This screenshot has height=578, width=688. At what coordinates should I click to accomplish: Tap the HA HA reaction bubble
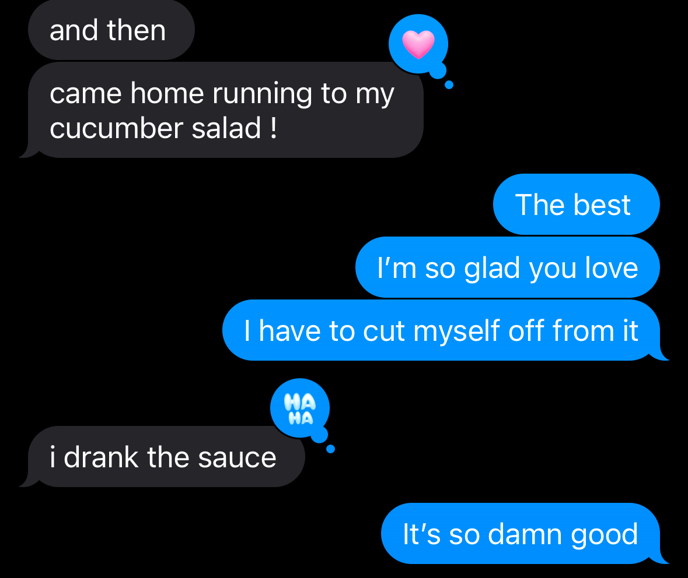point(300,408)
